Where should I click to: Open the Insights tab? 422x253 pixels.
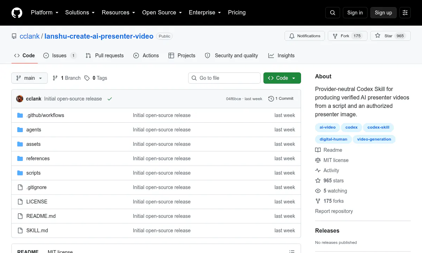pyautogui.click(x=281, y=56)
